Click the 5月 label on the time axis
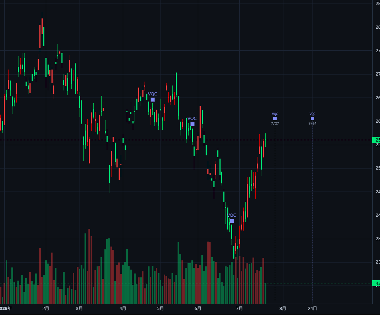 coord(160,309)
